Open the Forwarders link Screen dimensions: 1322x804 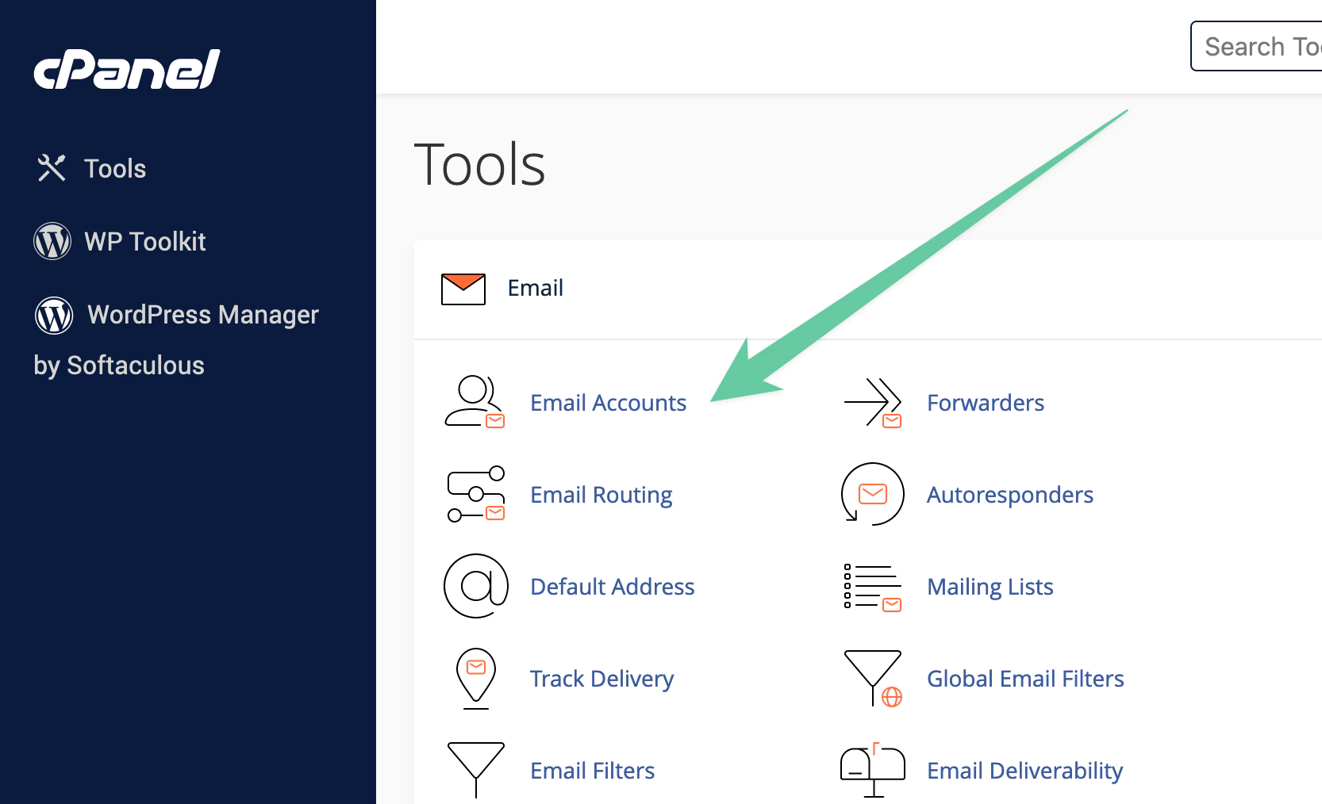[985, 403]
